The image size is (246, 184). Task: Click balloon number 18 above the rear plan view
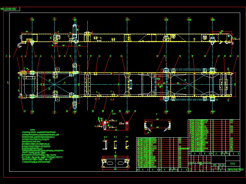click(x=180, y=56)
